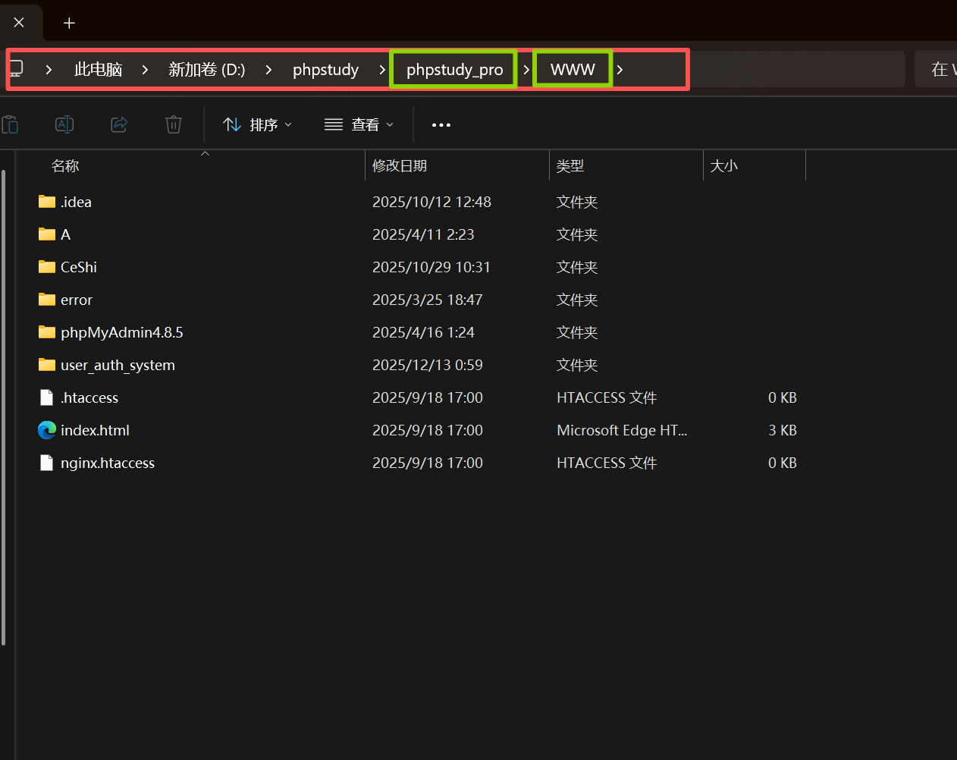Close the current tab

point(19,23)
